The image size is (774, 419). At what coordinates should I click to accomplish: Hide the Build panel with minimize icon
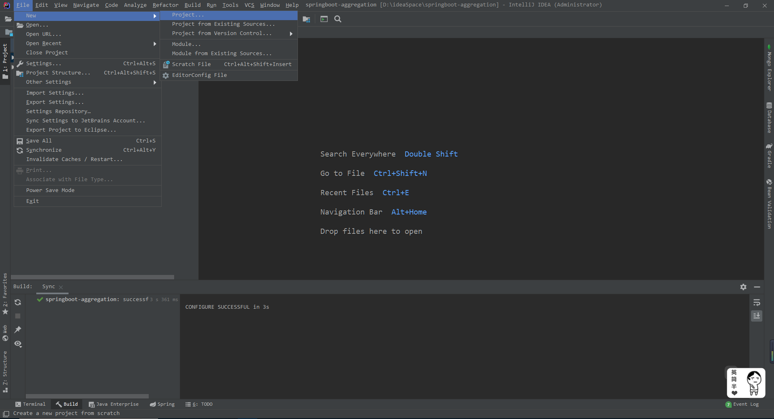click(x=757, y=287)
